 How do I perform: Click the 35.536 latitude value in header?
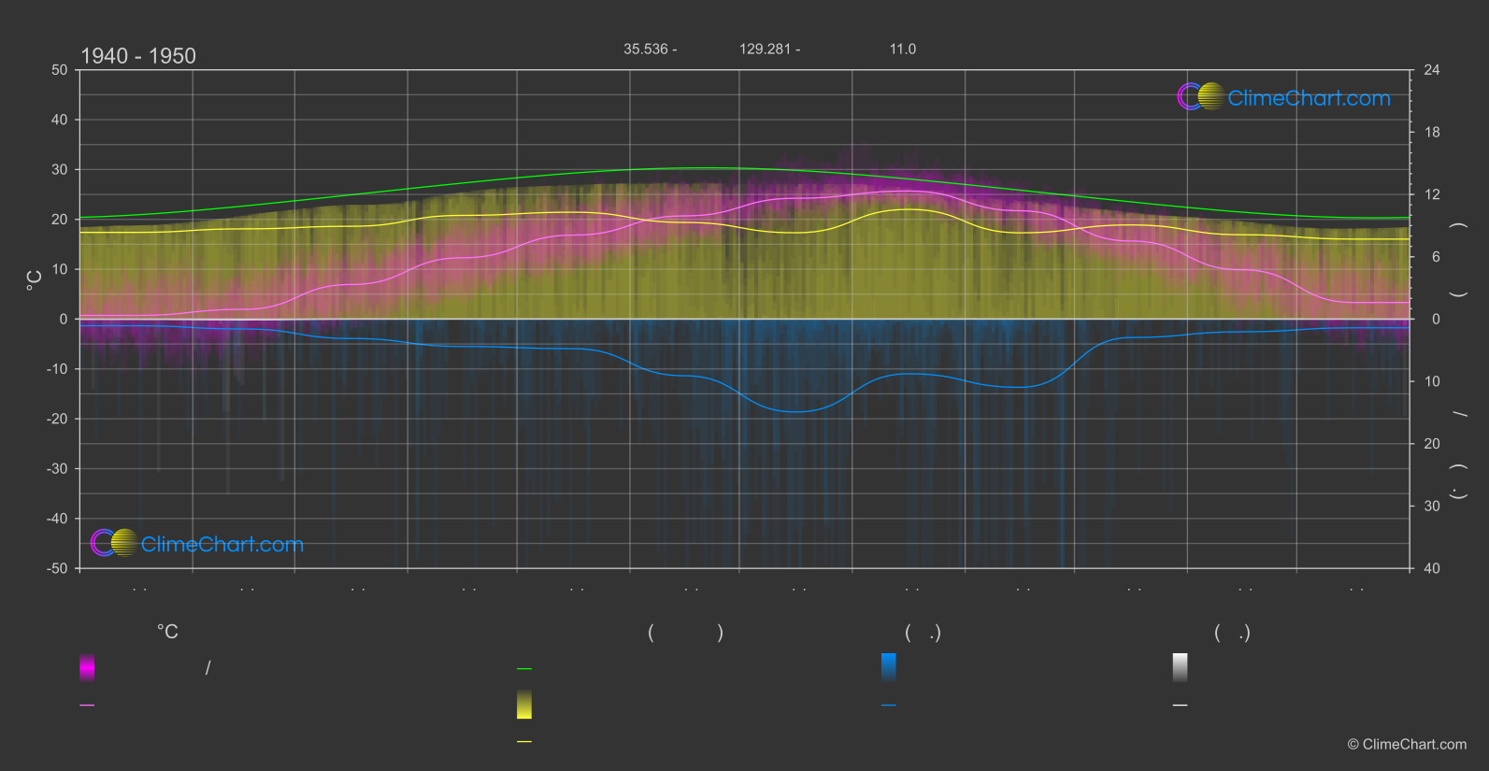(x=646, y=49)
